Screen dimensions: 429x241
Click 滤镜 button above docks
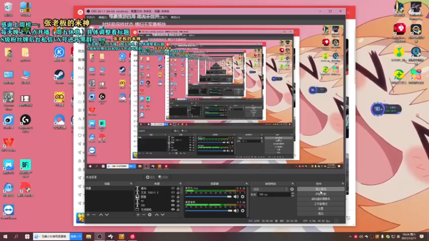[163, 177]
